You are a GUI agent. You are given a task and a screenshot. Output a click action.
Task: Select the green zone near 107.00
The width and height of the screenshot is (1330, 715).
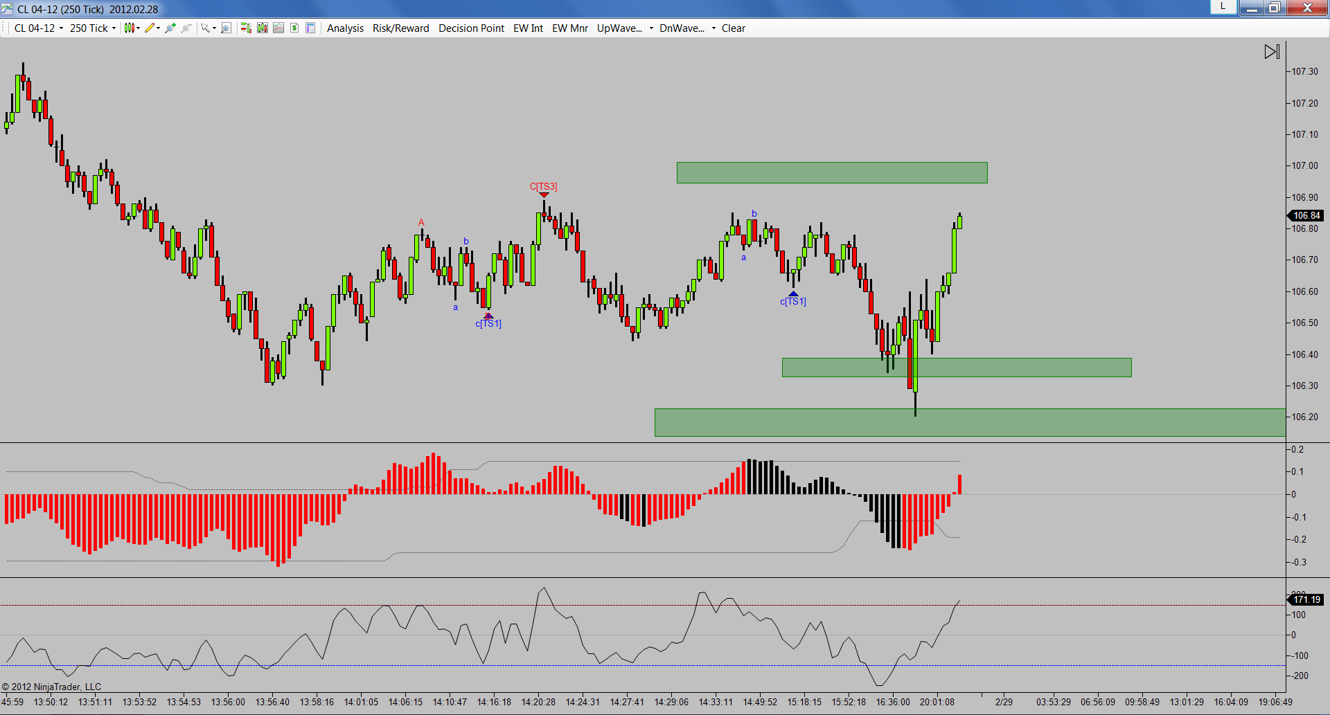click(x=832, y=172)
